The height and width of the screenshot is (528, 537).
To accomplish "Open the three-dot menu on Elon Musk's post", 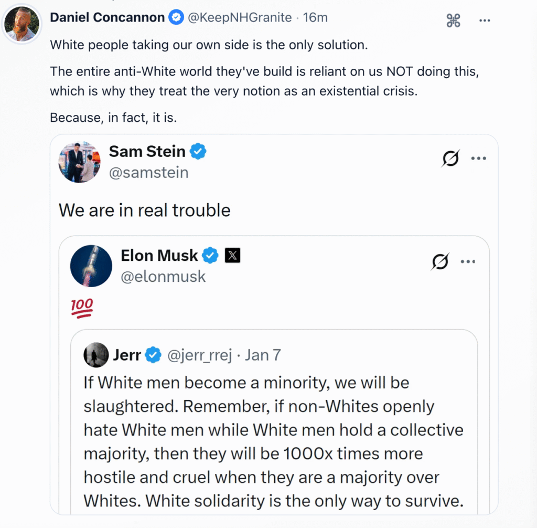I will click(x=468, y=261).
